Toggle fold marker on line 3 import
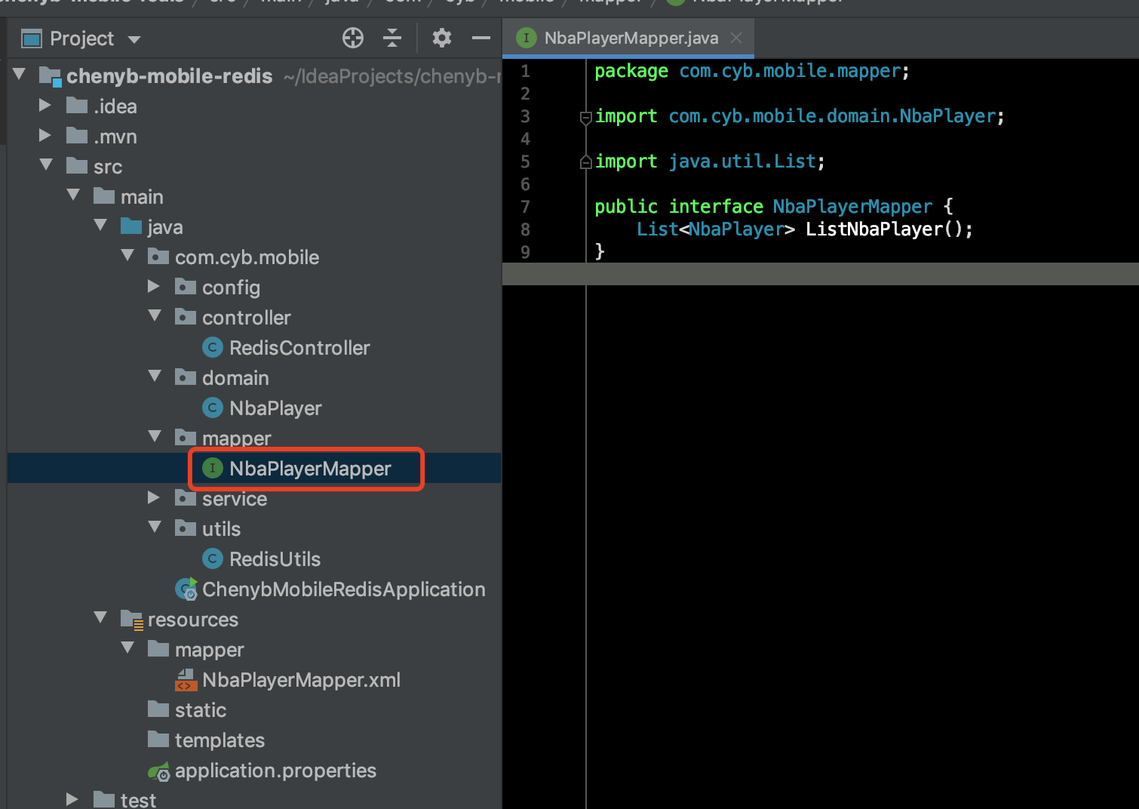 point(585,117)
